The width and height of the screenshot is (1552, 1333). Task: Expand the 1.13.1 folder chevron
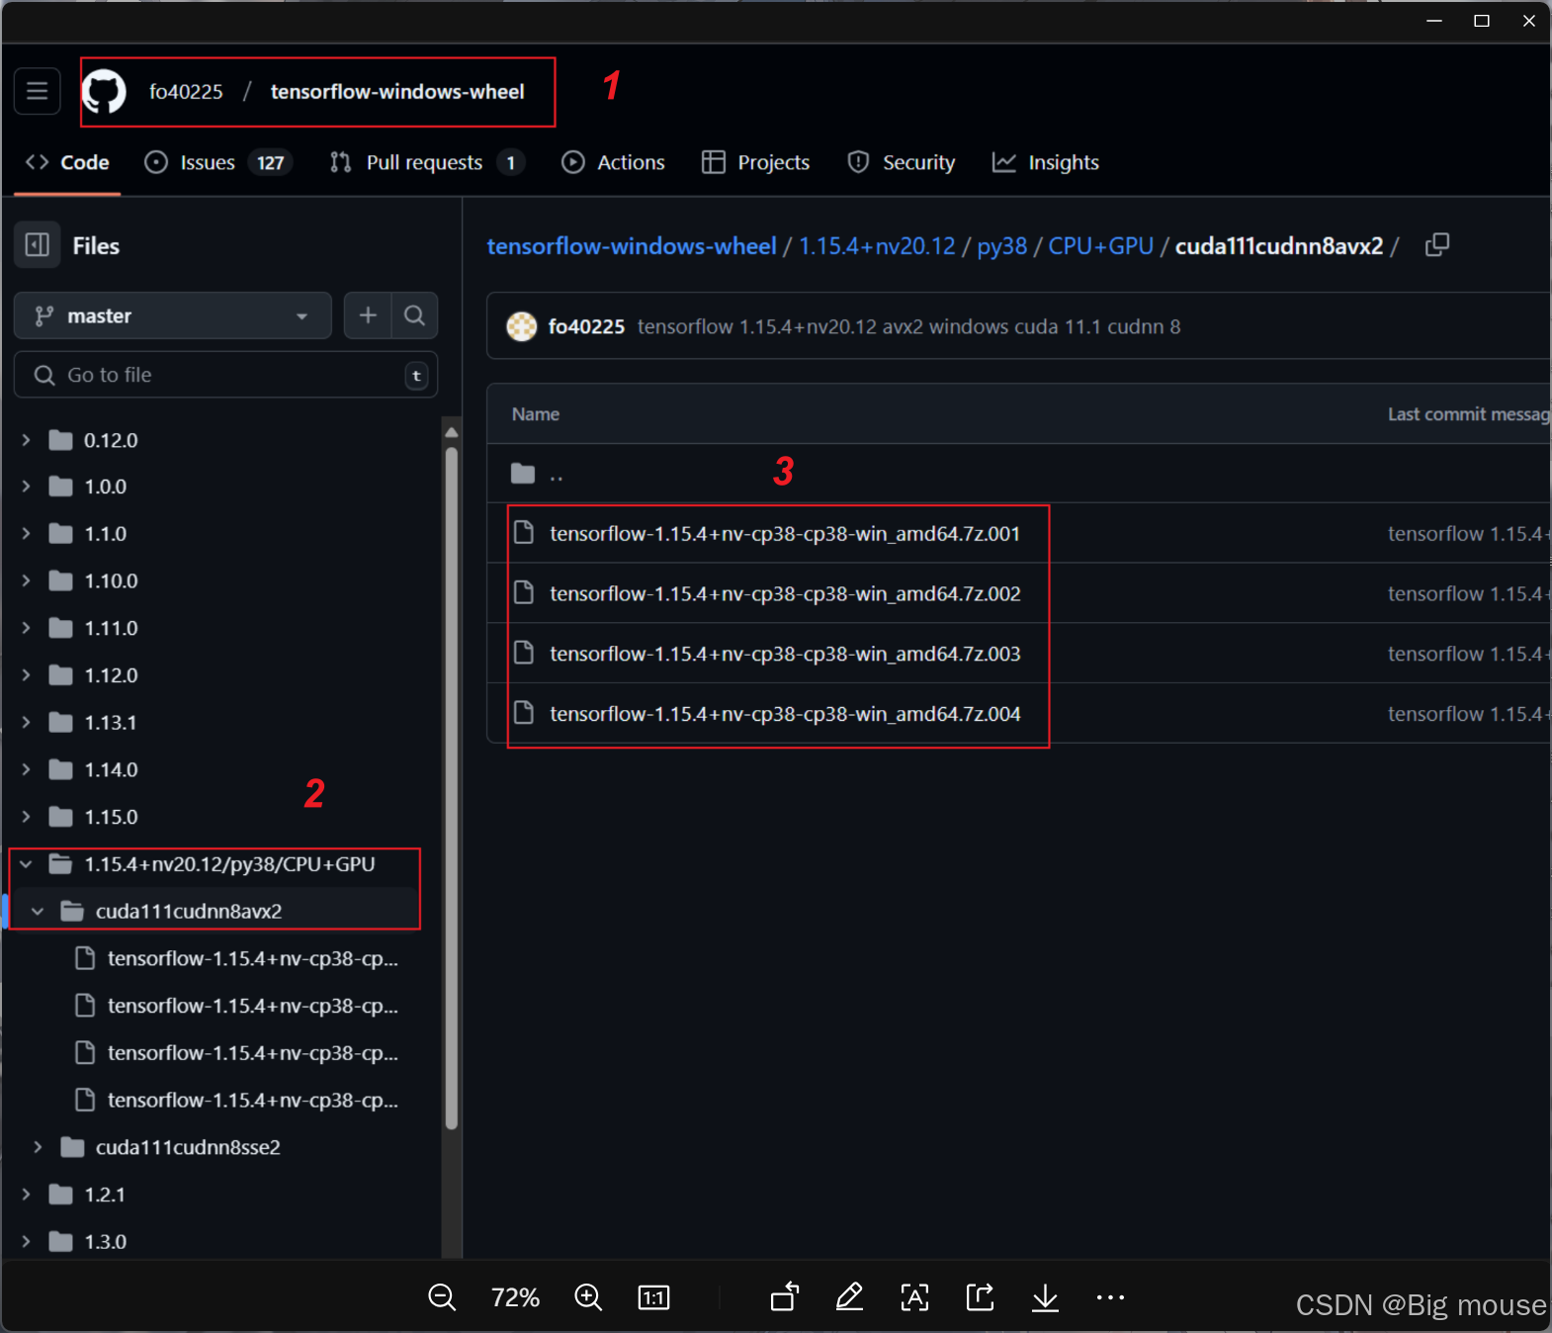(27, 722)
